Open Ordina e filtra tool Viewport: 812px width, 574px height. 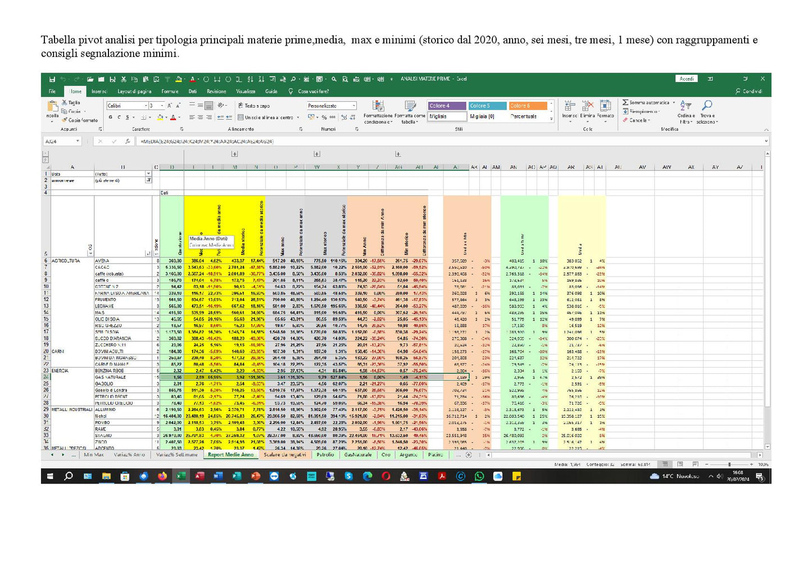click(685, 110)
